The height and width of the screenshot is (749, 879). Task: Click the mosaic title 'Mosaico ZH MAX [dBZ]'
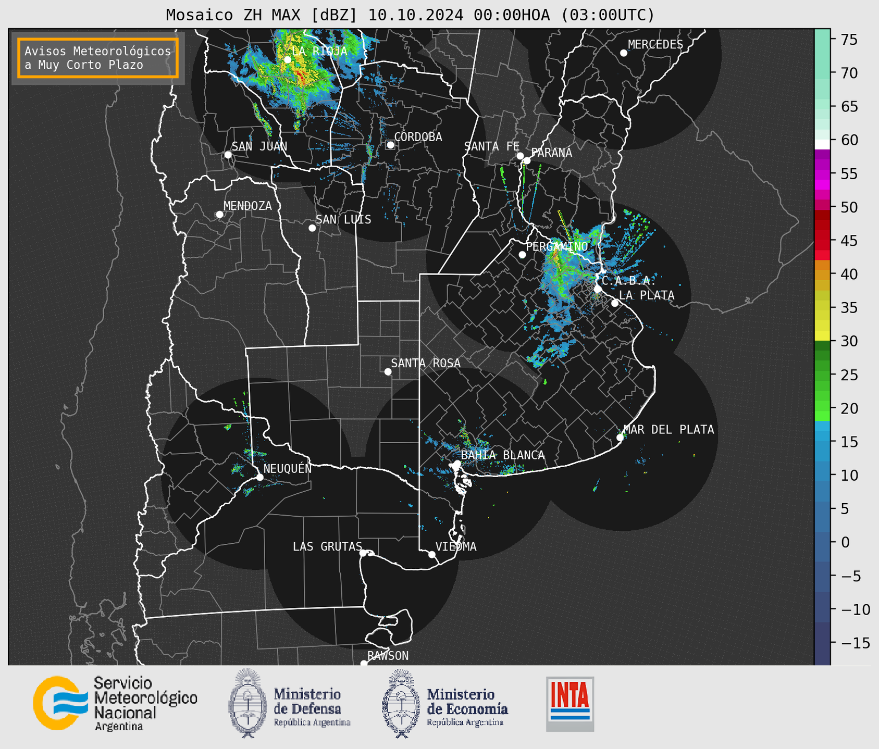[262, 15]
